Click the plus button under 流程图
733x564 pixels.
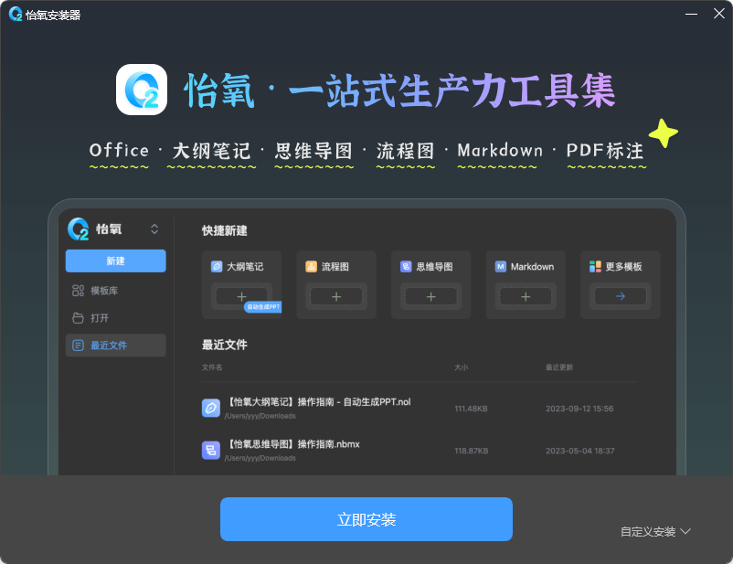point(335,296)
